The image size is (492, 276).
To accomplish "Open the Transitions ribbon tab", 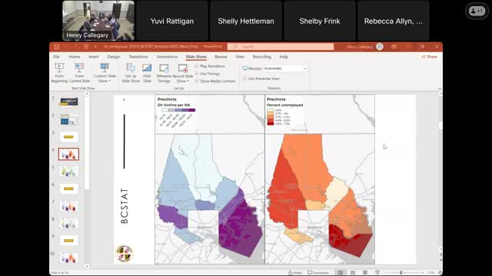I will click(138, 57).
